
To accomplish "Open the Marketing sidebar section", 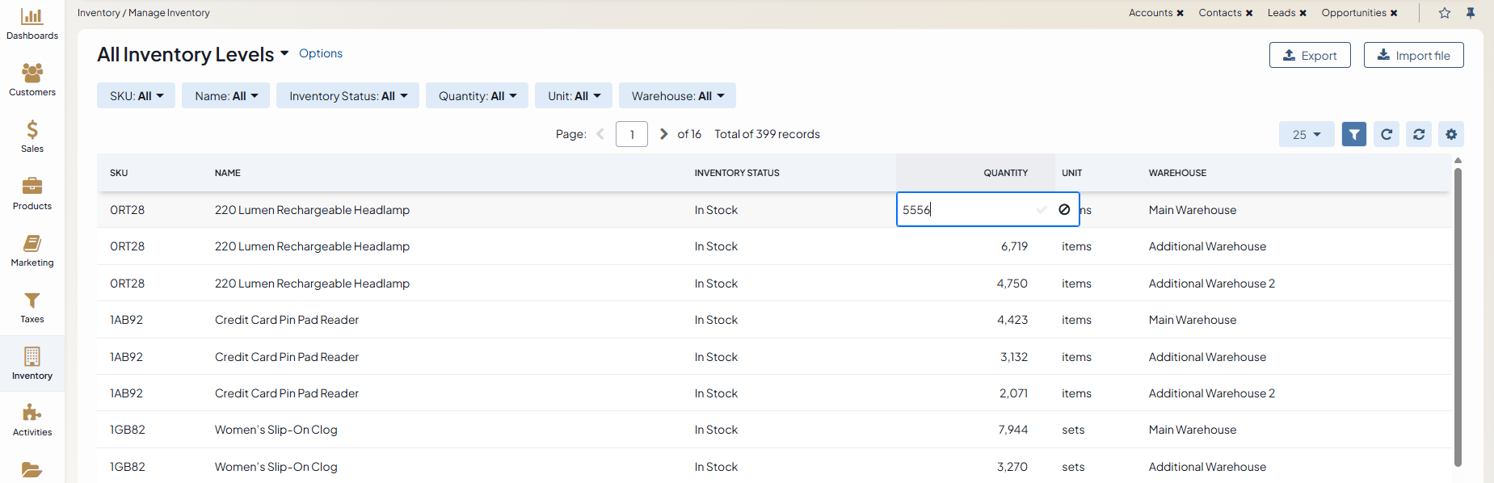I will (x=32, y=250).
